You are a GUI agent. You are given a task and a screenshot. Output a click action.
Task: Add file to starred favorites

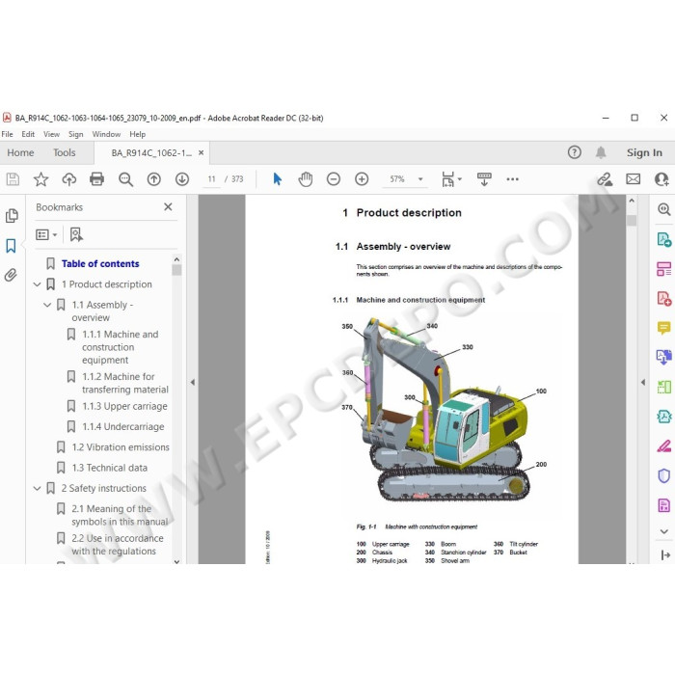tap(40, 179)
